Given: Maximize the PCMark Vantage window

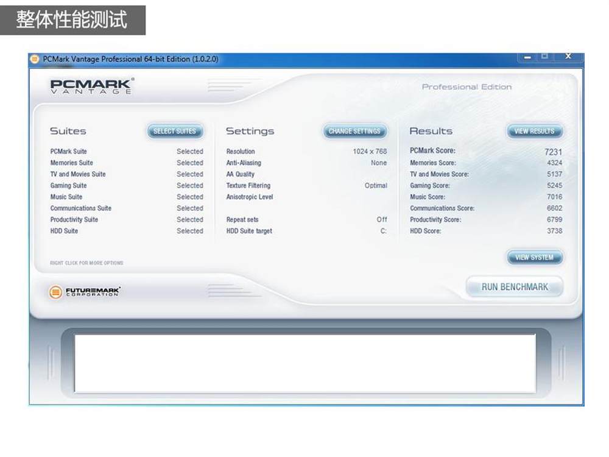Looking at the screenshot, I should [545, 57].
